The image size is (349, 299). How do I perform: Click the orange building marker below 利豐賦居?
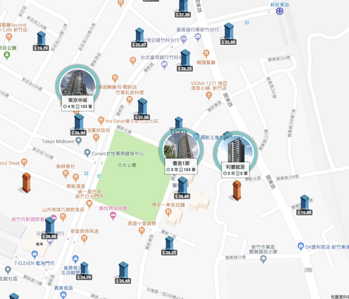pyautogui.click(x=237, y=191)
